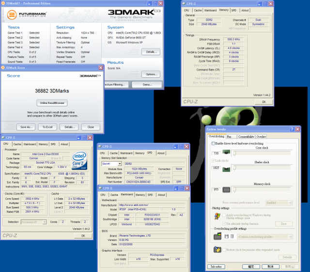Click the Close button in the Score window
This screenshot has height=272, width=310.
tap(91, 127)
